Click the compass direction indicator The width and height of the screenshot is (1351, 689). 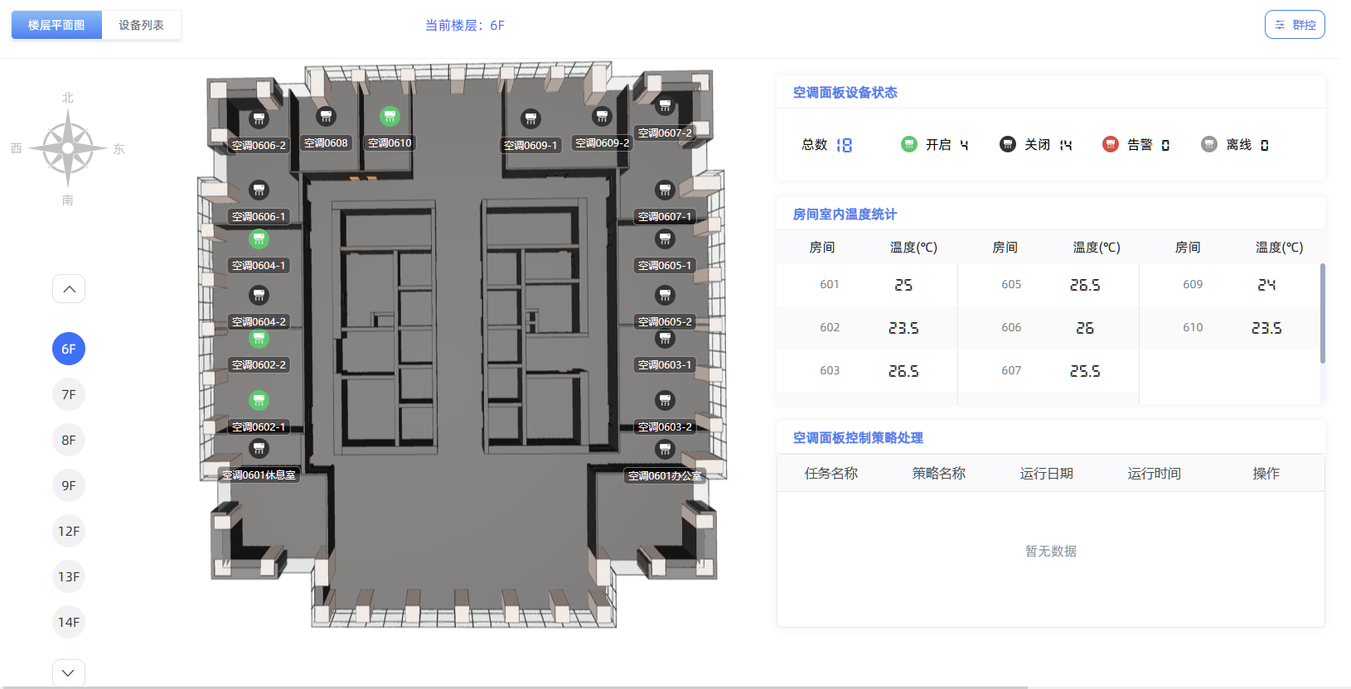tap(68, 148)
